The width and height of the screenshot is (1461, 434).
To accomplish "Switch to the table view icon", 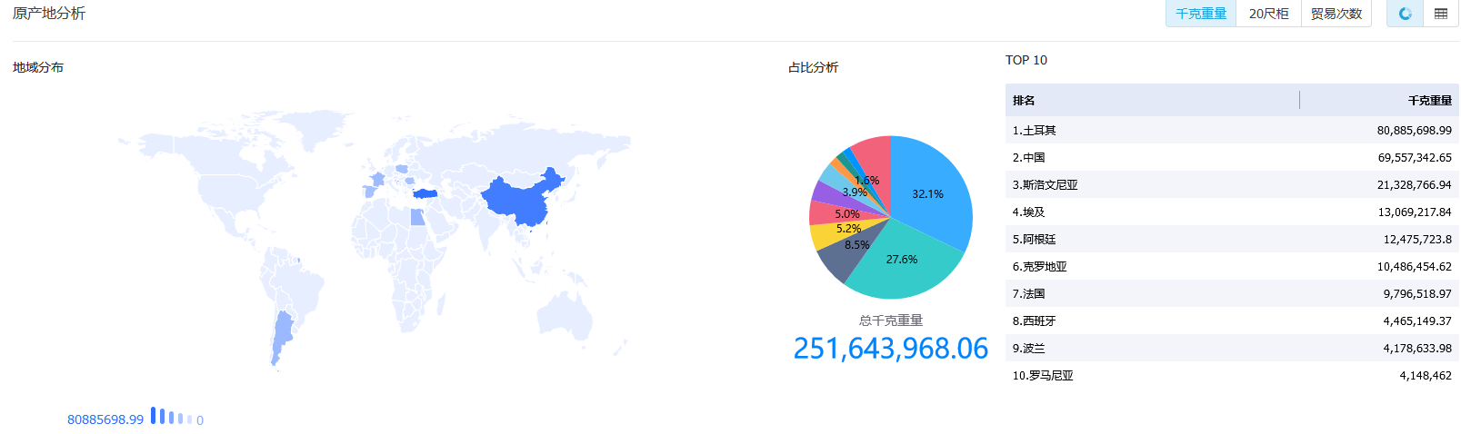I will 1441,14.
